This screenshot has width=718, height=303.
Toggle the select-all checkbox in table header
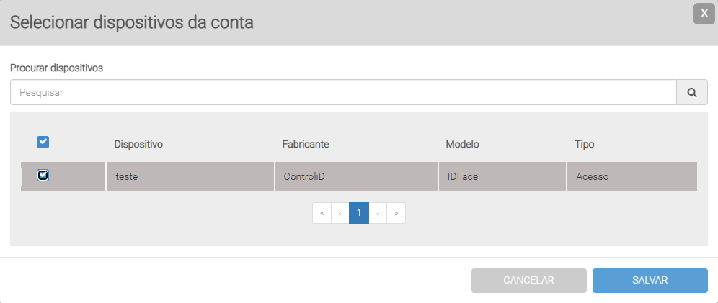pos(43,143)
